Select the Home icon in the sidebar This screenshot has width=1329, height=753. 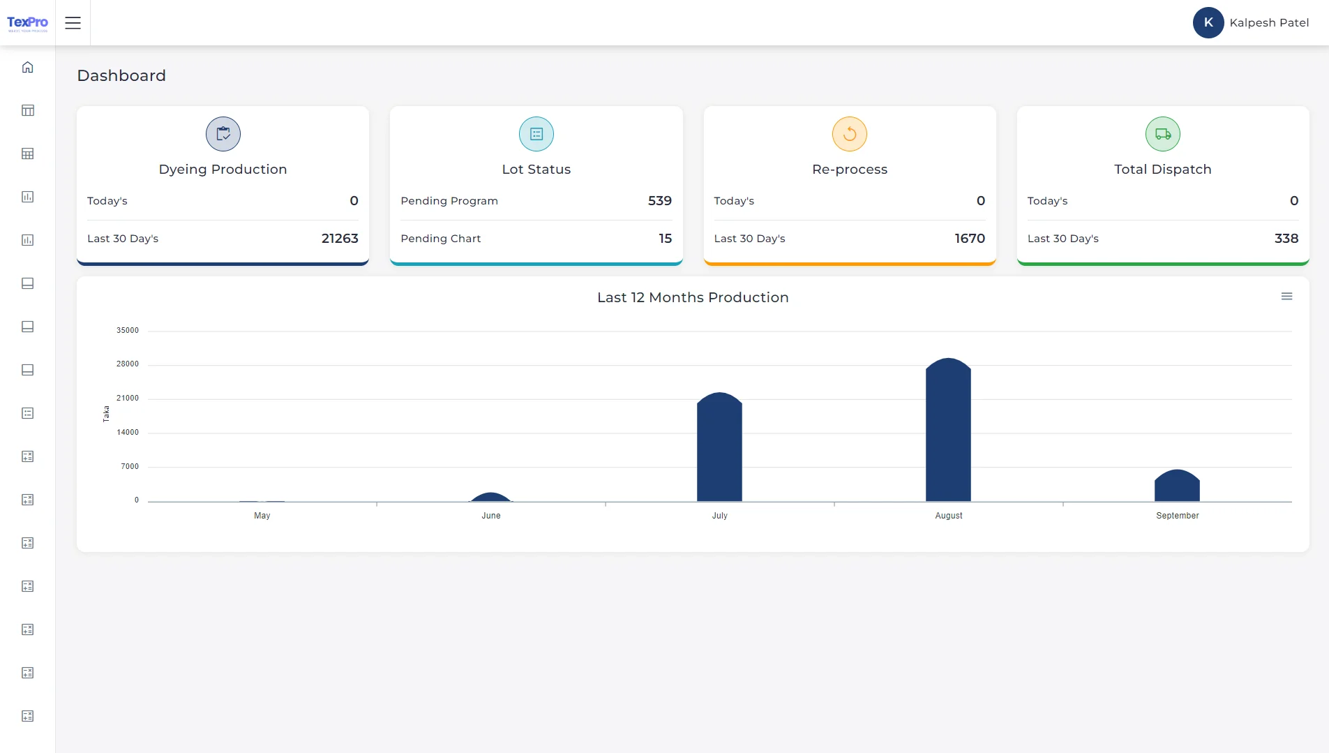click(x=27, y=67)
